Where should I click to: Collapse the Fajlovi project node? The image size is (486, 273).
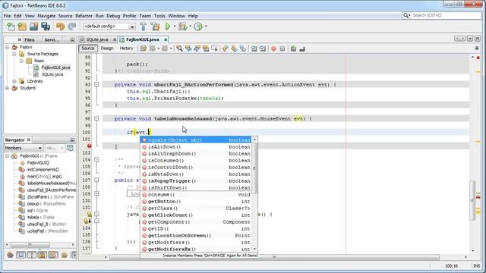[8, 47]
